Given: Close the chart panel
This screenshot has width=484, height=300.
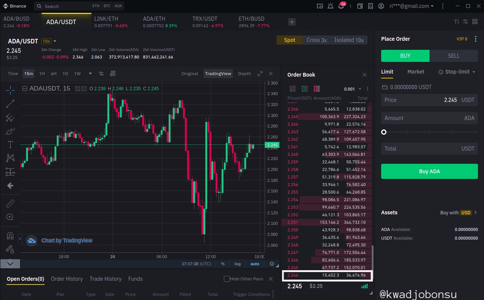Looking at the screenshot, I should pos(271,74).
